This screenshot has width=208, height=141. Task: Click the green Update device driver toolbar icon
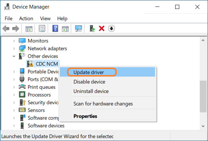[92, 28]
